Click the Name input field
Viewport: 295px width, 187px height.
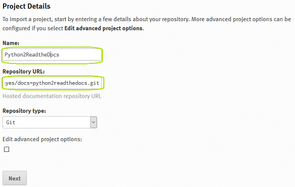[x=52, y=55]
